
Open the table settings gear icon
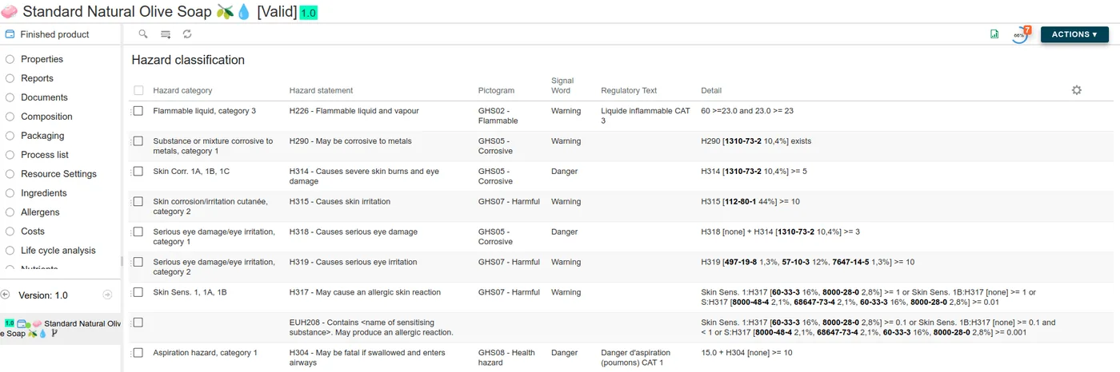click(1077, 90)
